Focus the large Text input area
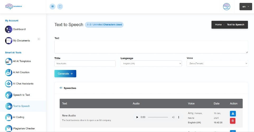254x132 pixels. click(151, 47)
